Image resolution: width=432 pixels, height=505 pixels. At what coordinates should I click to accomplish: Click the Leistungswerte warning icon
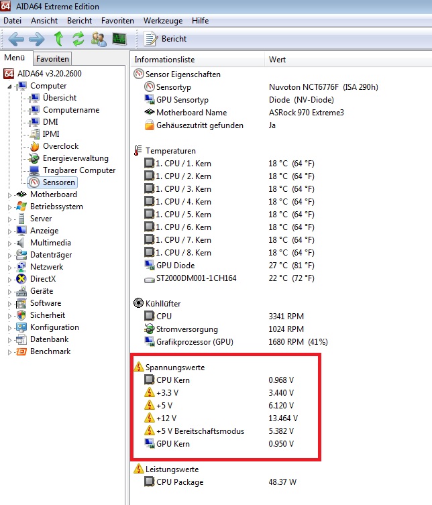pos(139,469)
